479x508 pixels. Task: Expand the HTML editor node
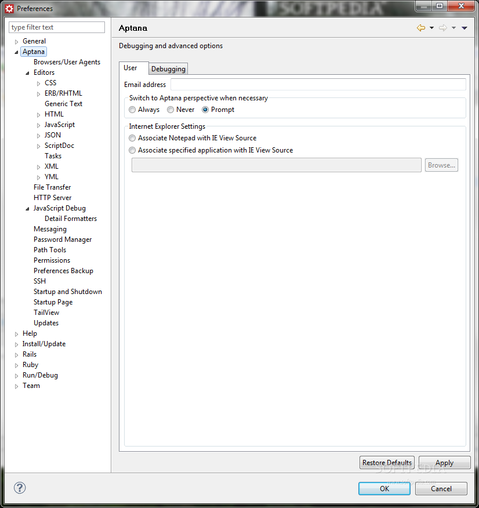pyautogui.click(x=38, y=115)
